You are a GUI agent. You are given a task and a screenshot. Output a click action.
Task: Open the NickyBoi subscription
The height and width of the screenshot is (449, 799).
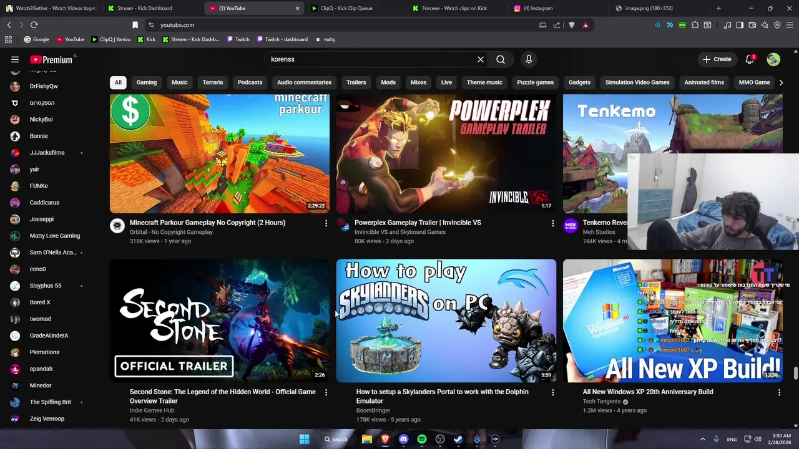coord(41,119)
